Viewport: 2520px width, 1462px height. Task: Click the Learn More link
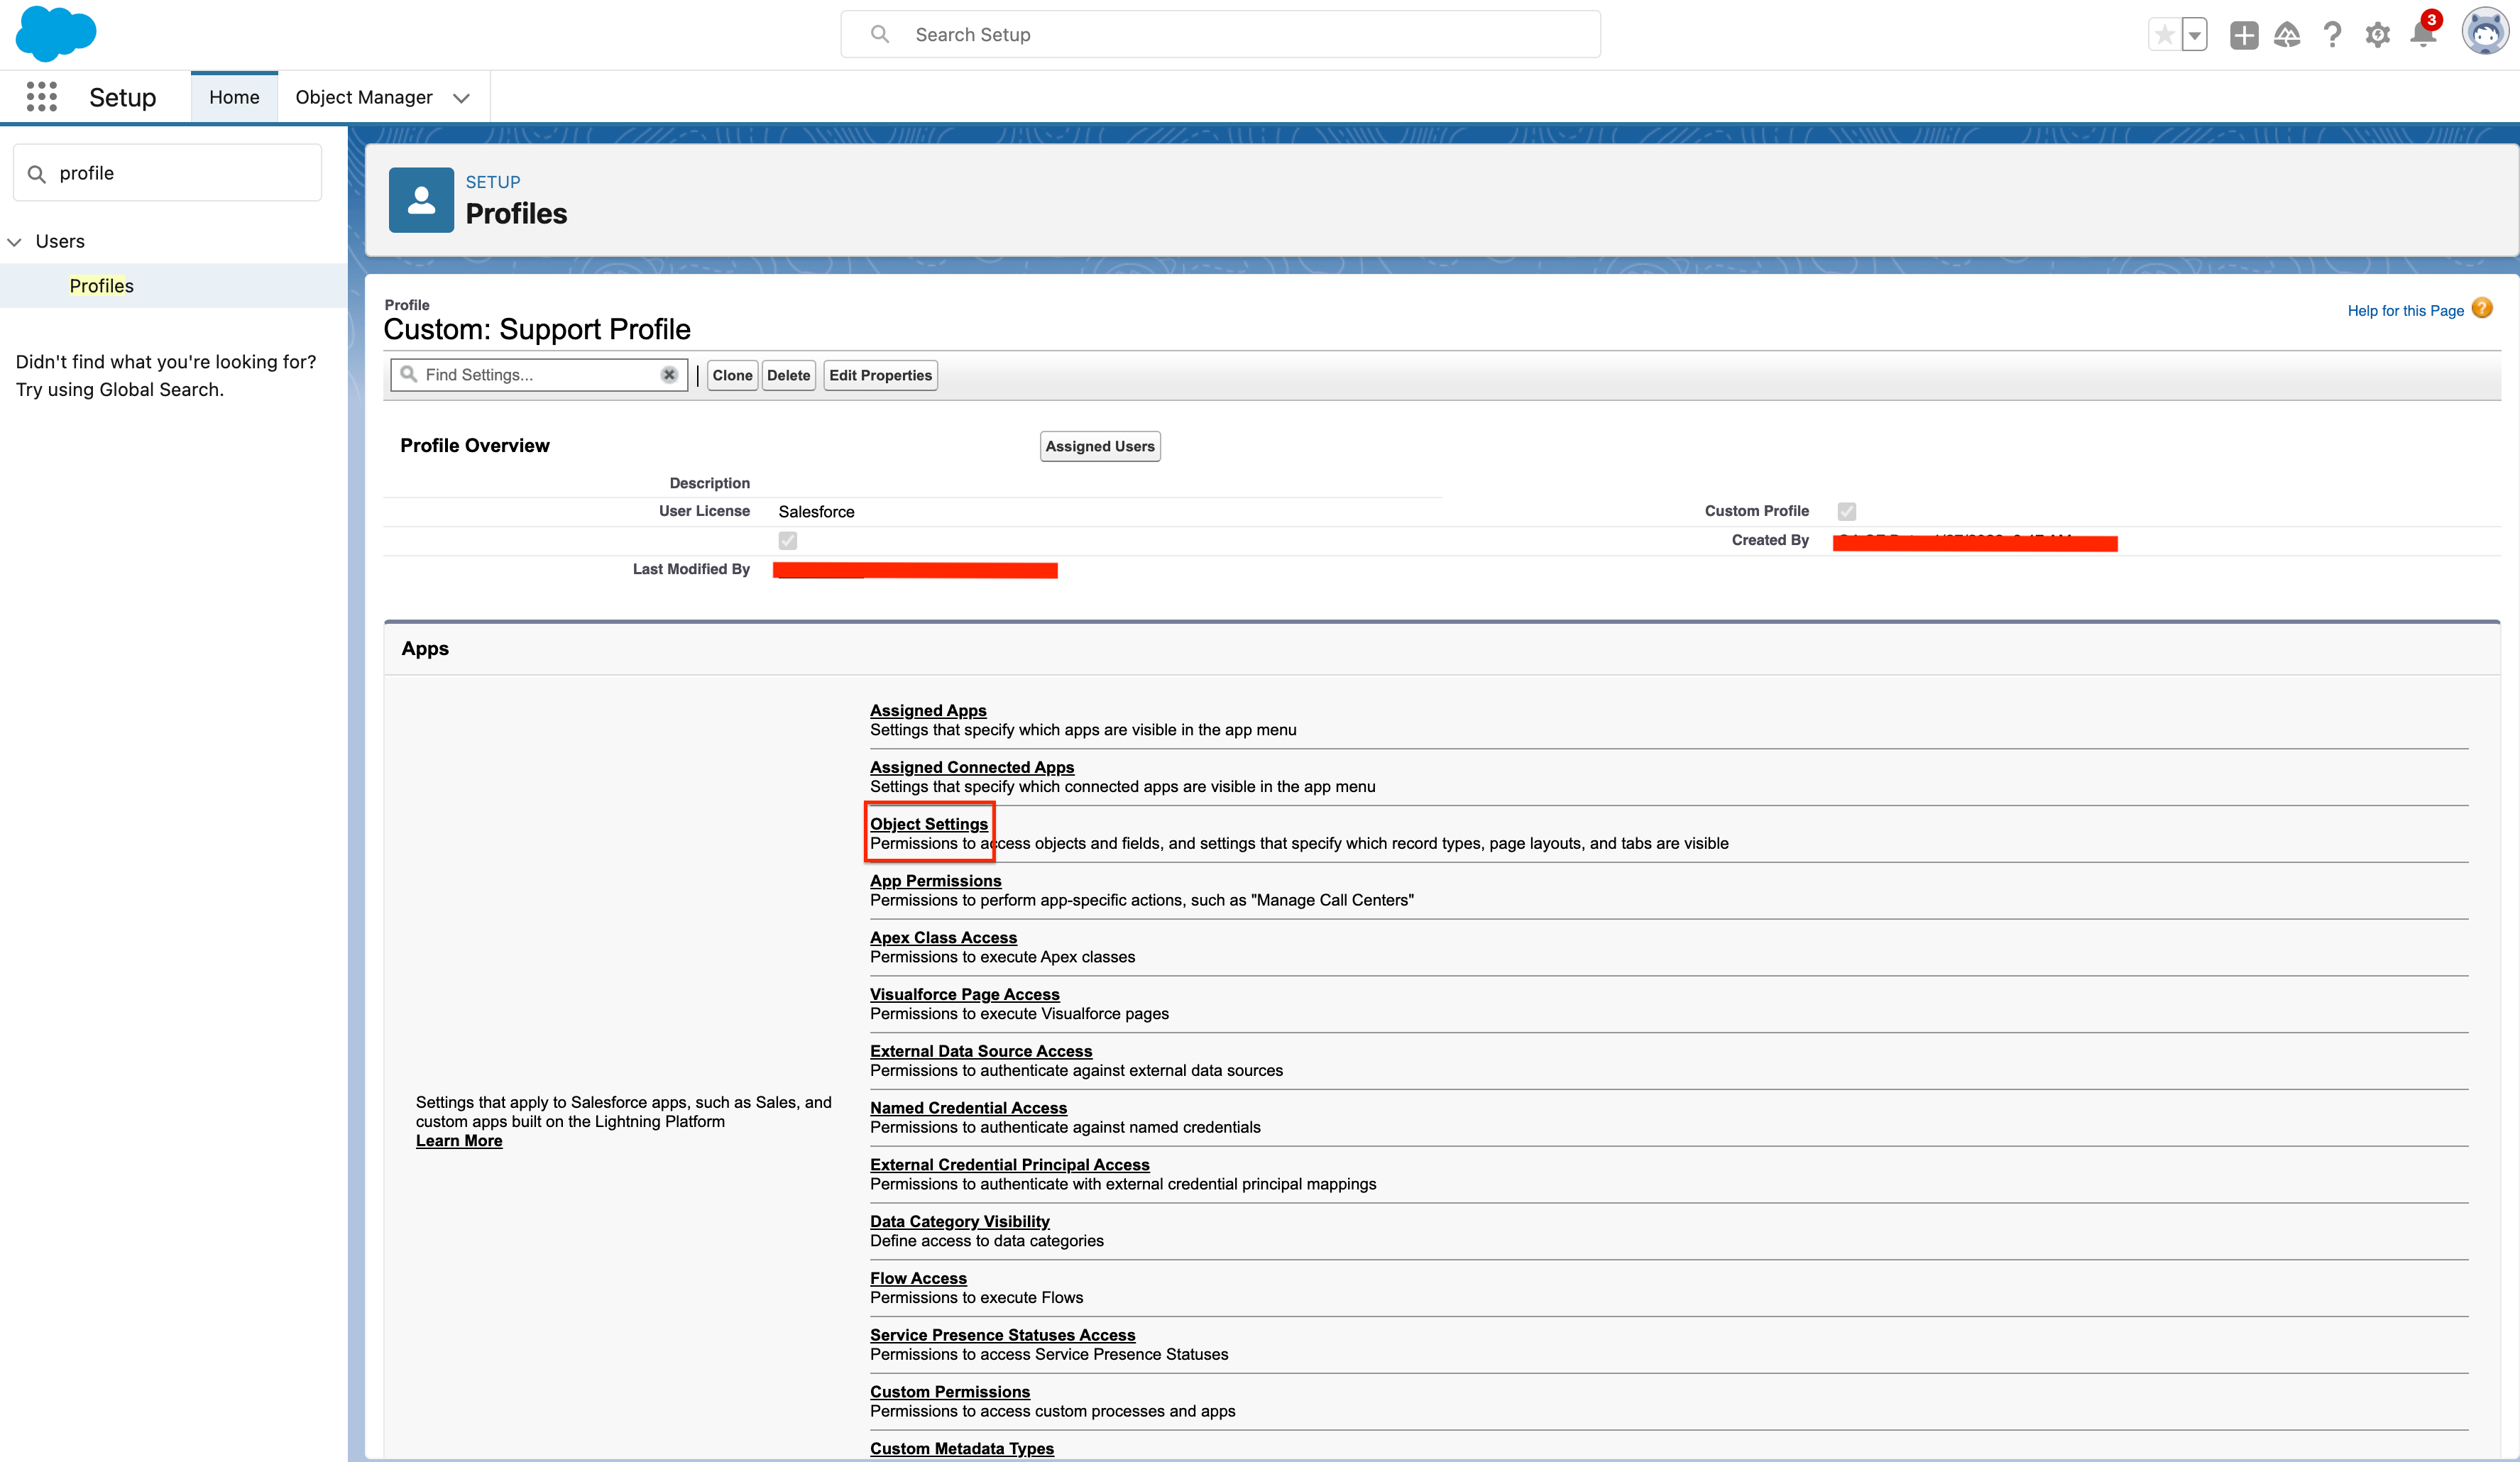coord(459,1142)
